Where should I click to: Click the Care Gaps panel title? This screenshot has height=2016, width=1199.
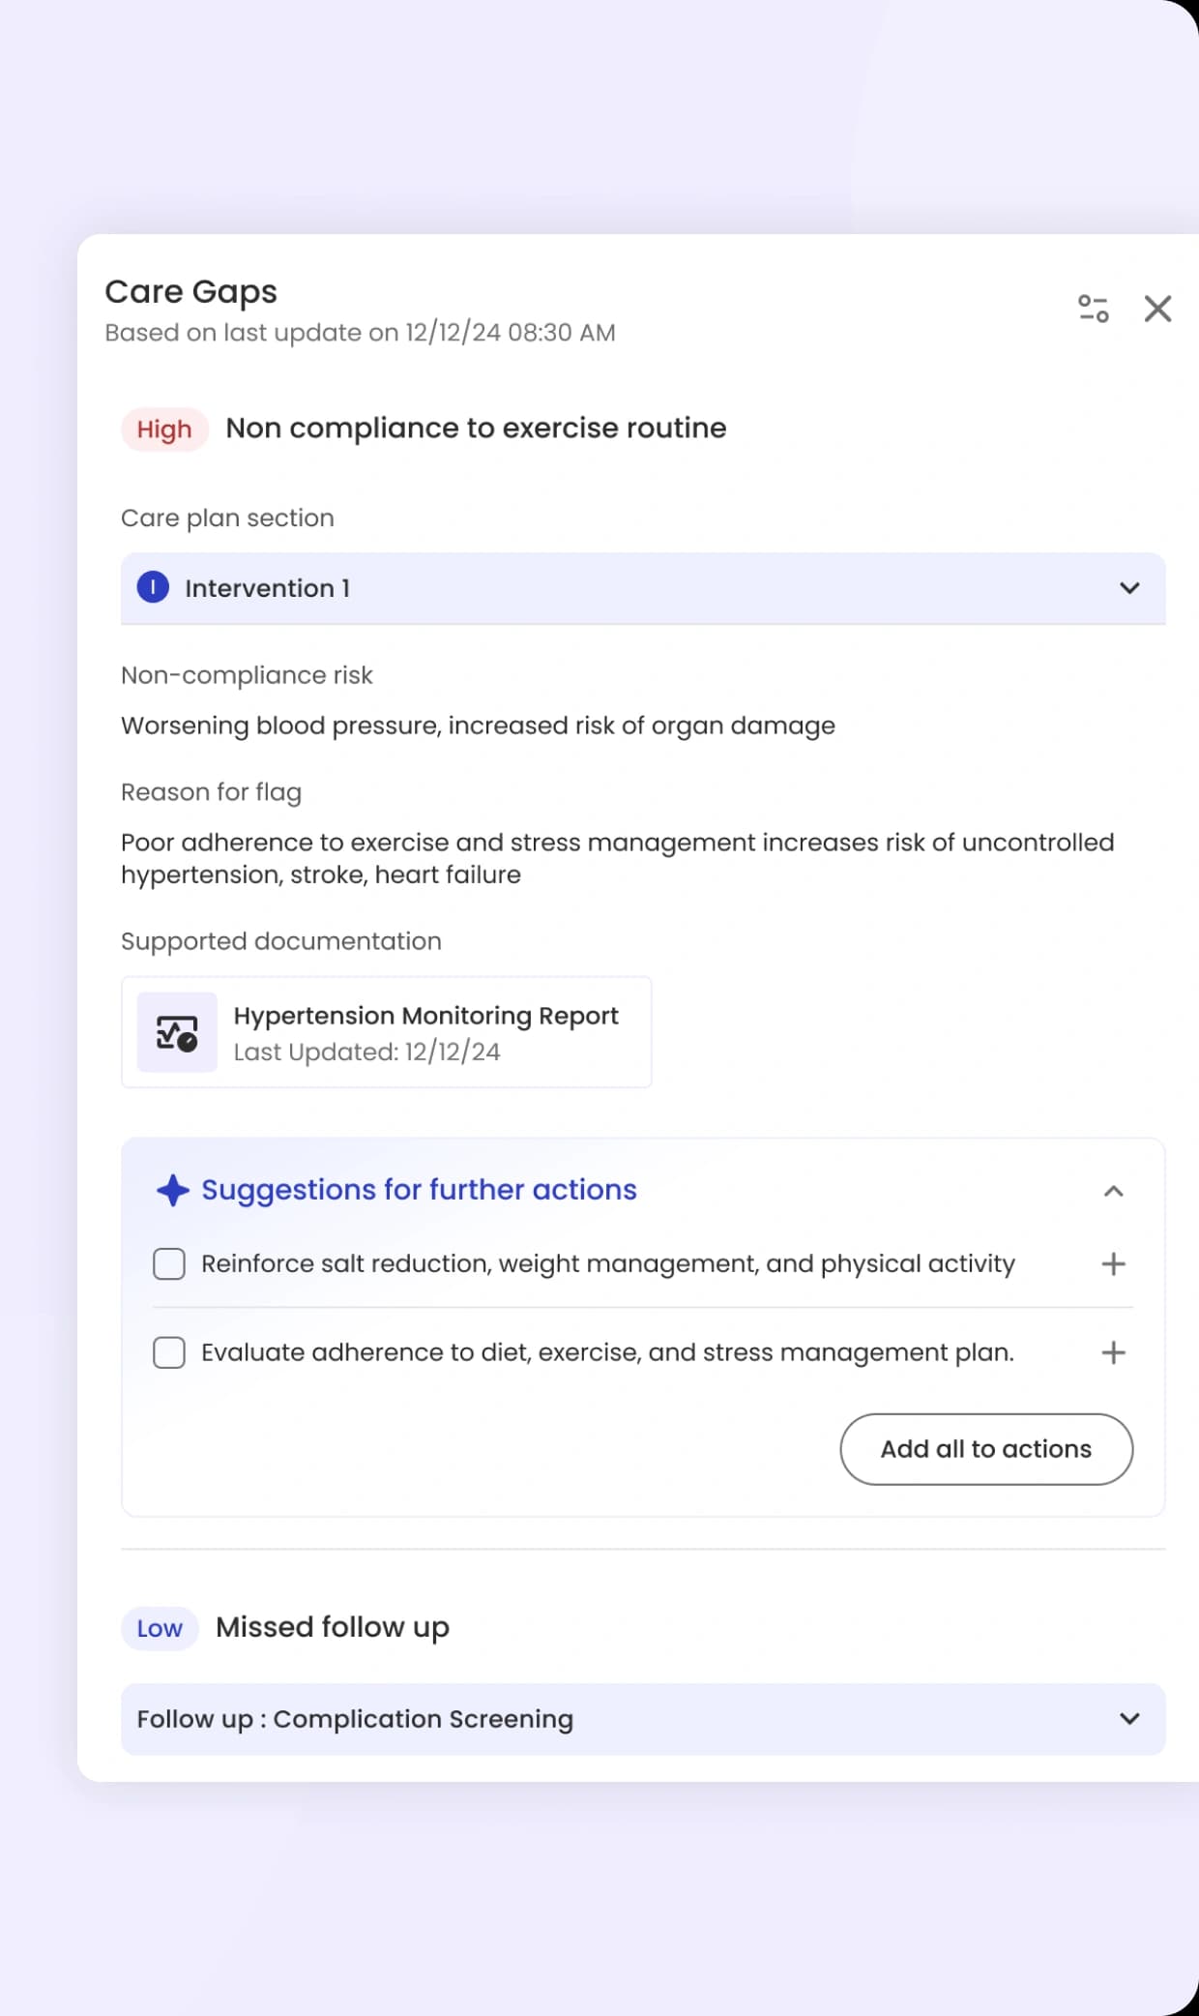click(190, 291)
